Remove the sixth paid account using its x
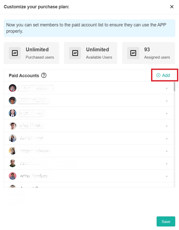179x230 pixels. coord(167,151)
